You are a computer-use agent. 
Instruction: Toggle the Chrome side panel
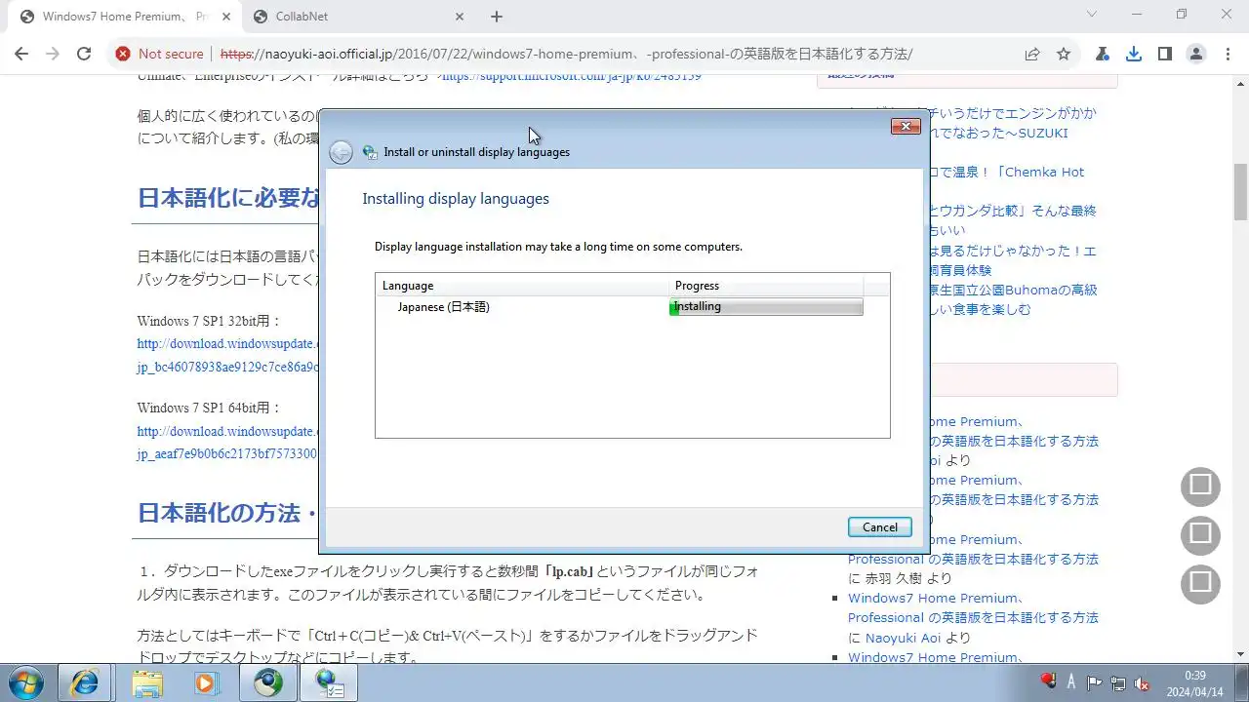1164,55
